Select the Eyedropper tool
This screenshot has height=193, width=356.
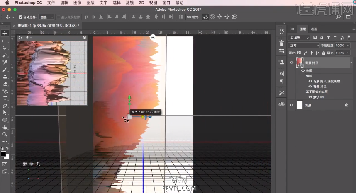coord(5,62)
